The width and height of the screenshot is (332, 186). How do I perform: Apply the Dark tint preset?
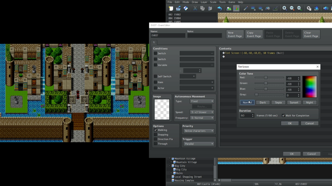pos(263,103)
